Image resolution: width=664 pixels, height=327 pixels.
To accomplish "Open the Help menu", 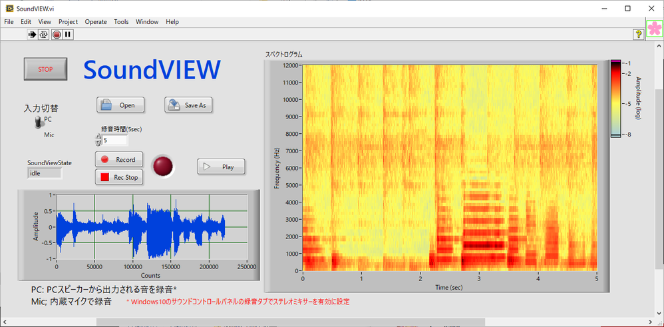I will click(172, 21).
